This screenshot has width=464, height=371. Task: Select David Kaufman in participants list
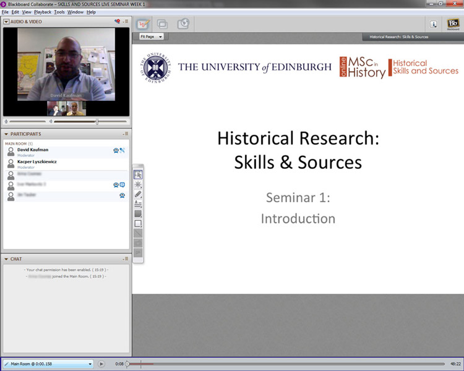click(66, 152)
